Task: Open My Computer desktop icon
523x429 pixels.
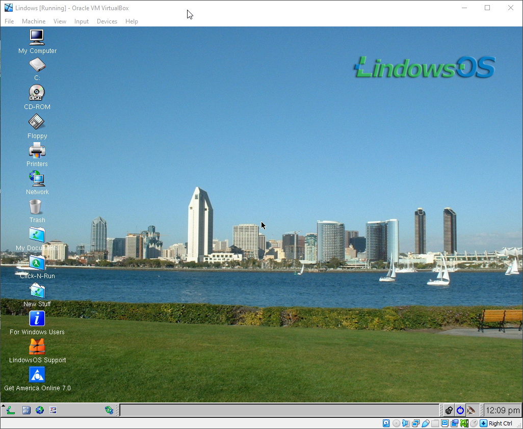Action: pos(37,38)
